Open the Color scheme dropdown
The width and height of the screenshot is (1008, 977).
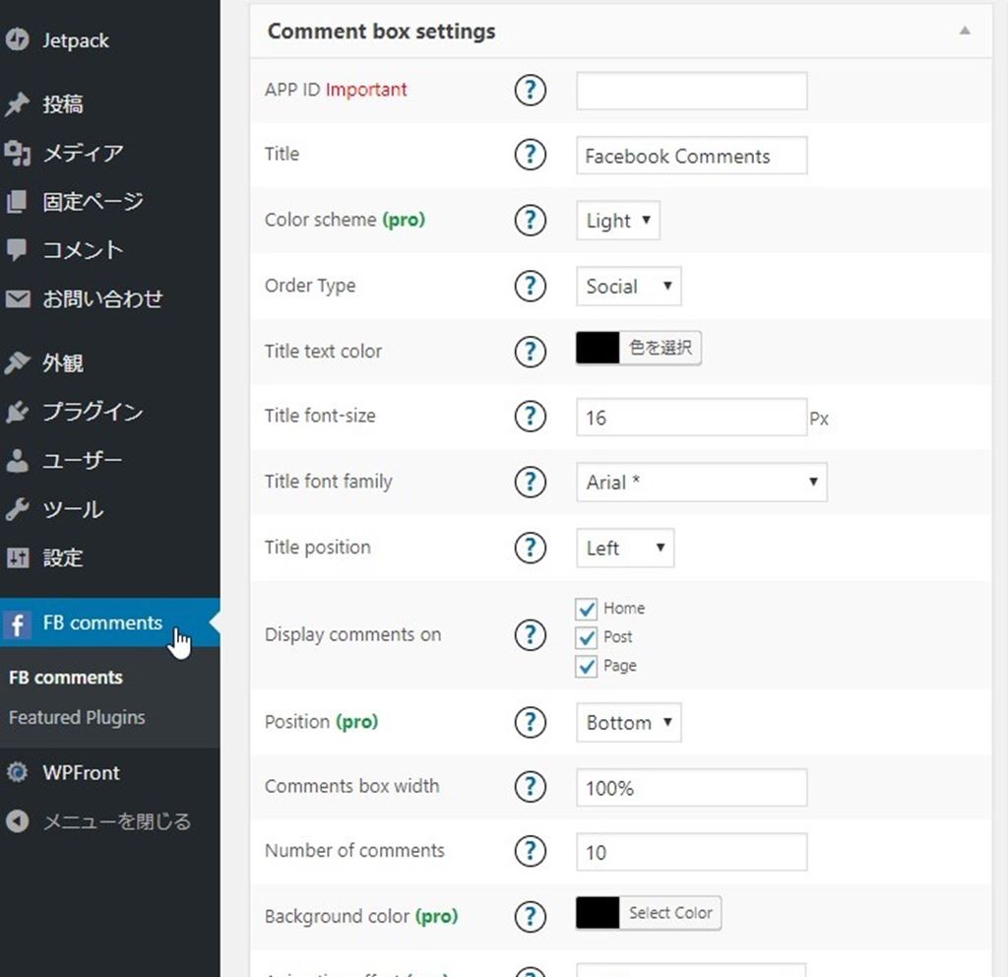(617, 221)
